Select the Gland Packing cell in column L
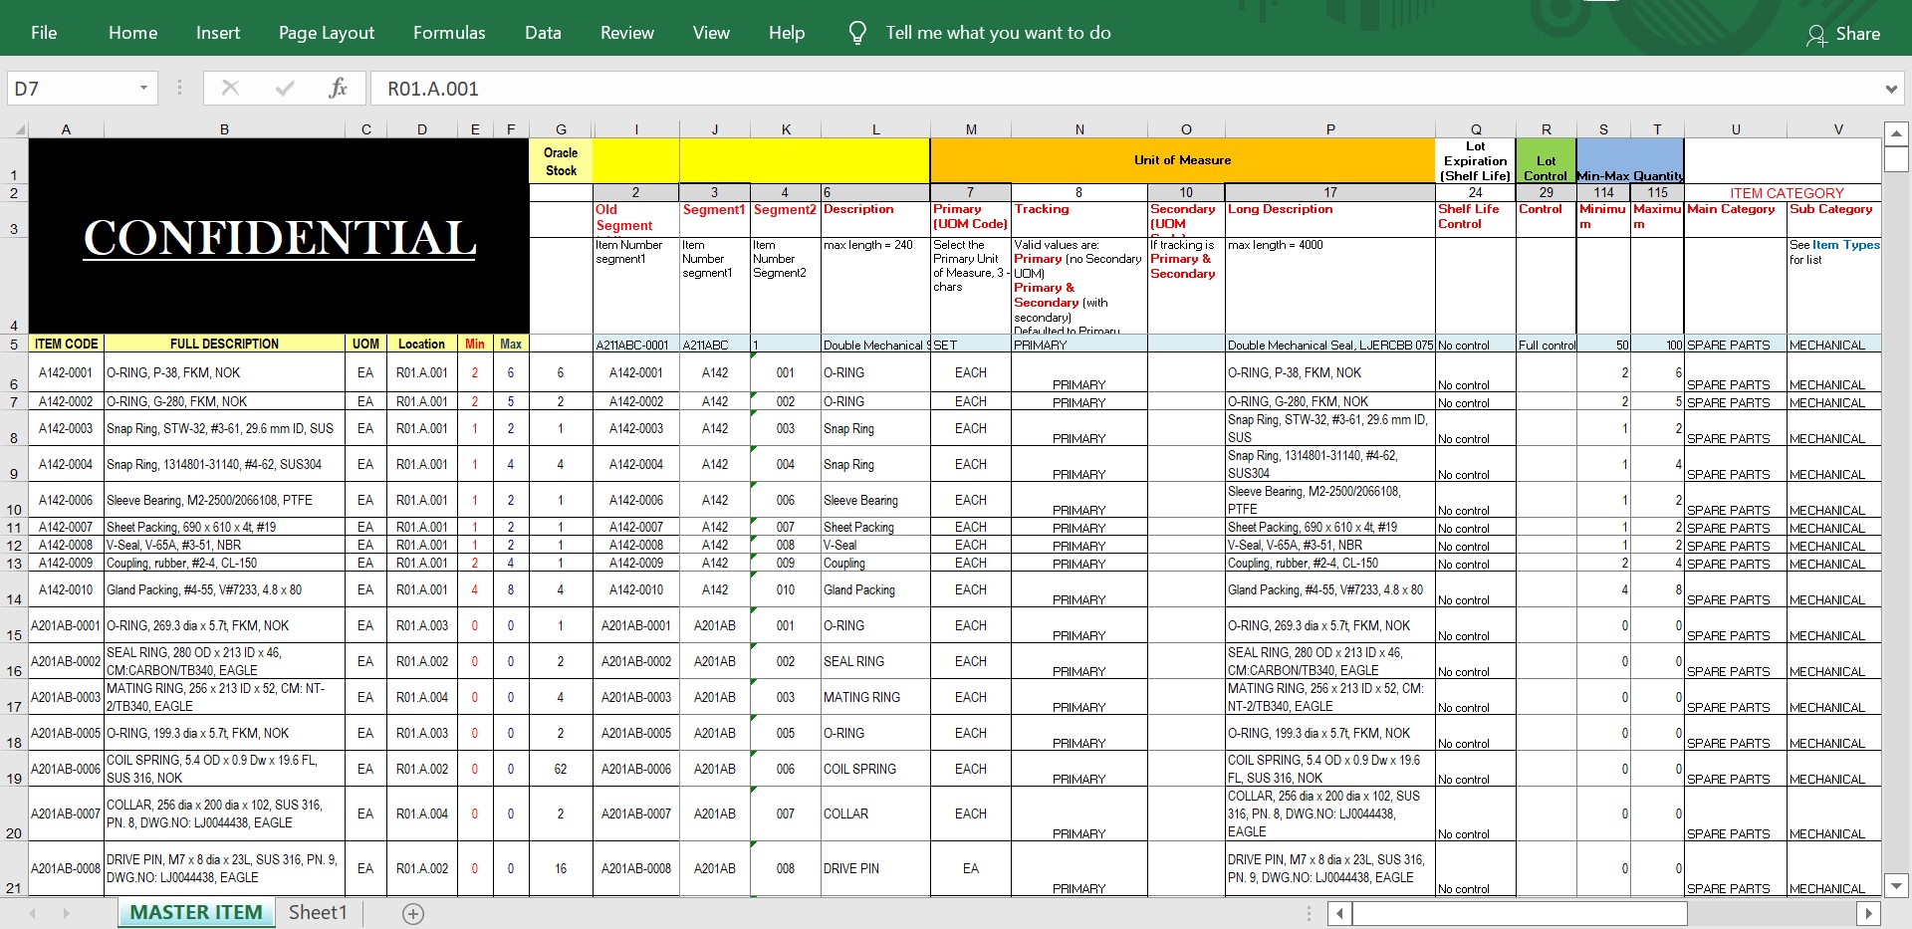 click(875, 589)
